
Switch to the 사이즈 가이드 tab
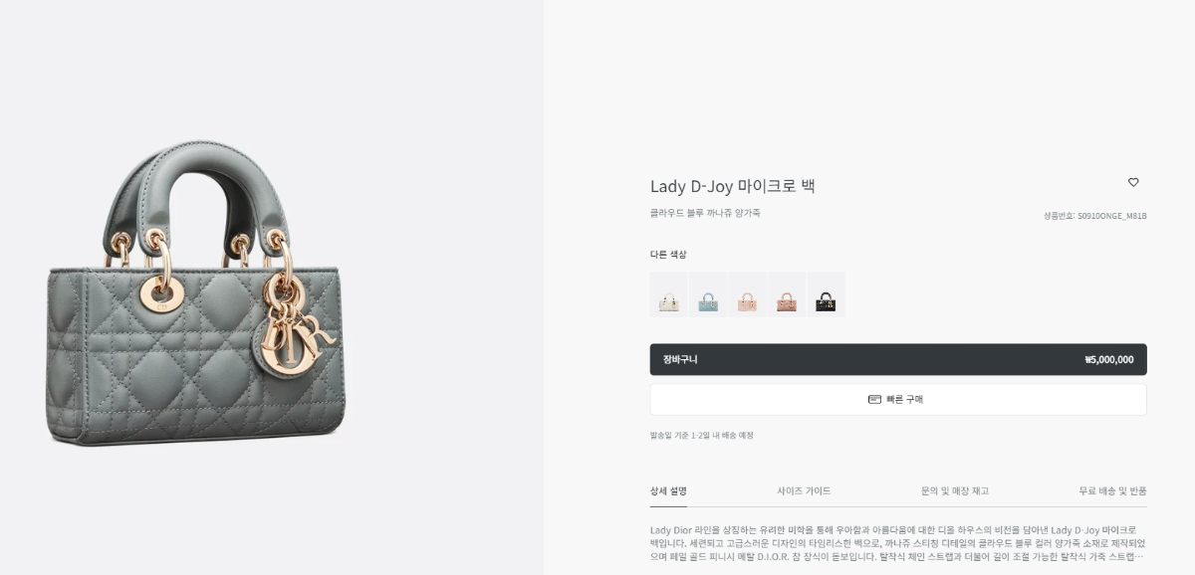point(804,490)
